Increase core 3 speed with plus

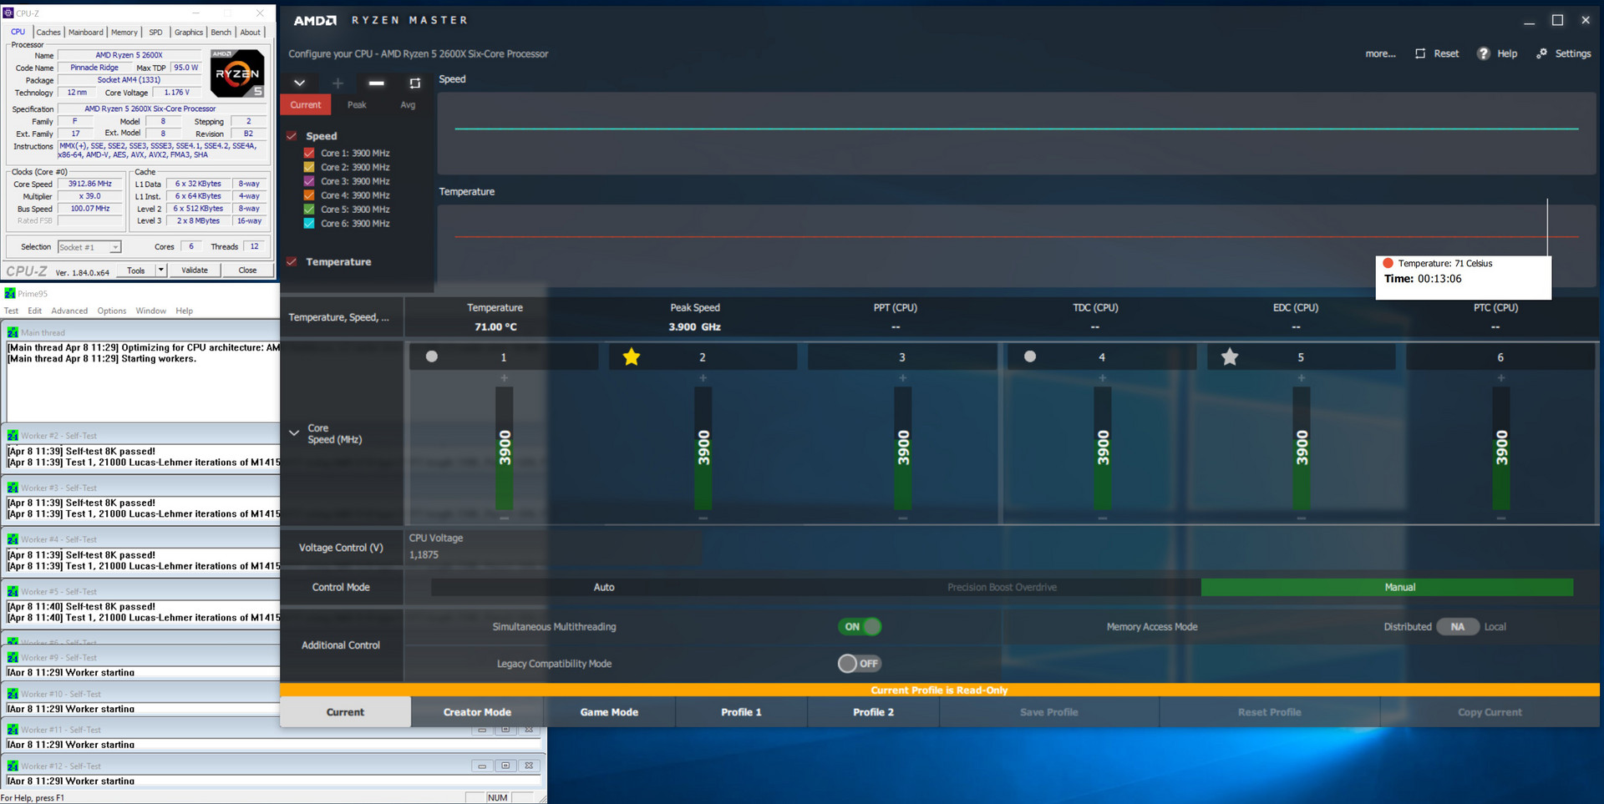pos(902,378)
